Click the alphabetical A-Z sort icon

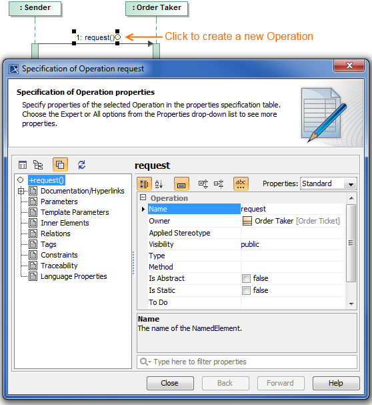pos(159,184)
